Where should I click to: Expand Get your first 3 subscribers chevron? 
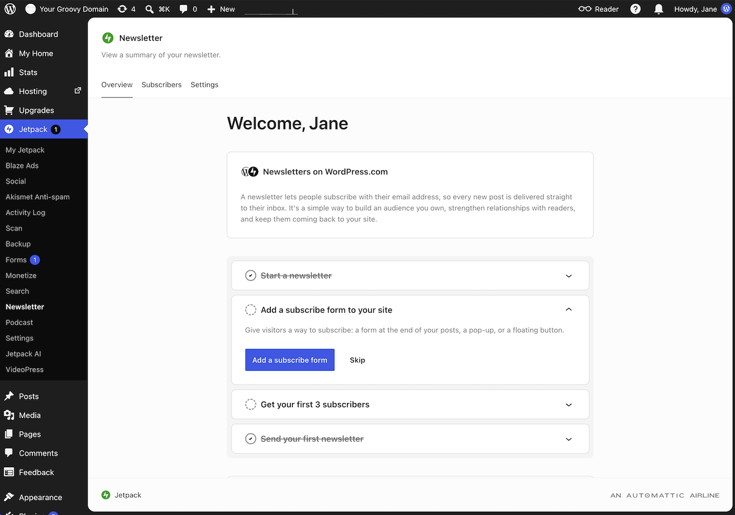pyautogui.click(x=569, y=405)
